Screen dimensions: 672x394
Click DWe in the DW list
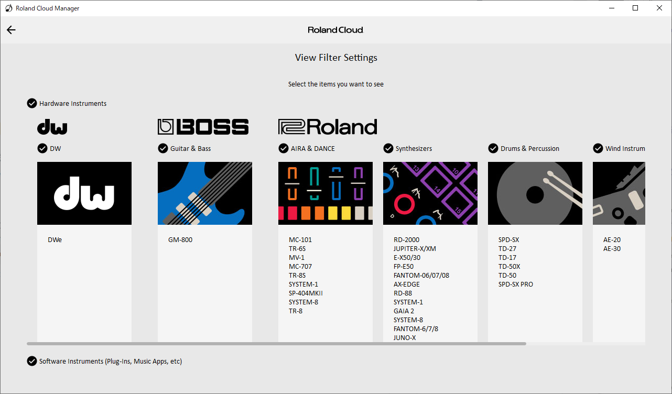[x=55, y=240]
